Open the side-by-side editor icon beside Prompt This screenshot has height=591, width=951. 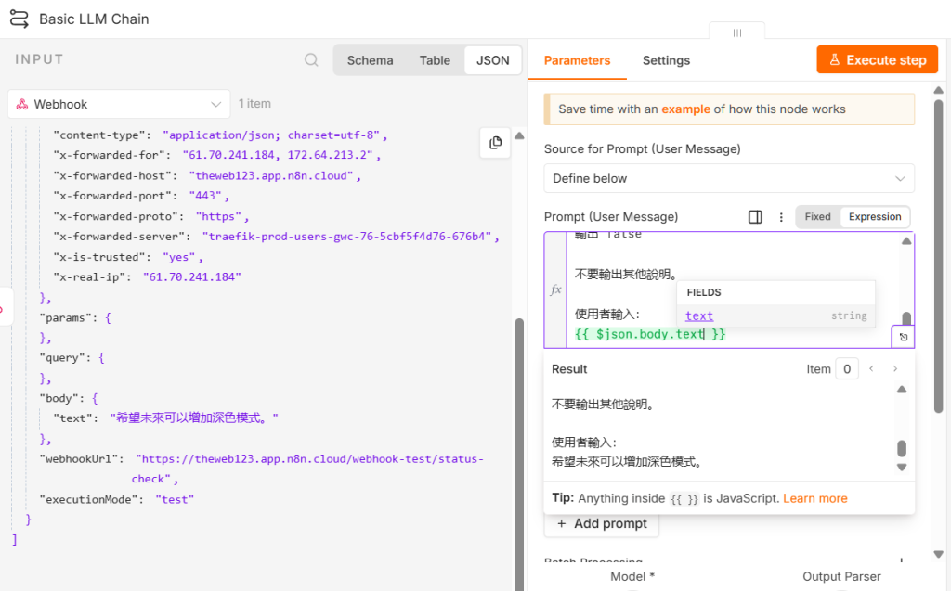pos(755,217)
